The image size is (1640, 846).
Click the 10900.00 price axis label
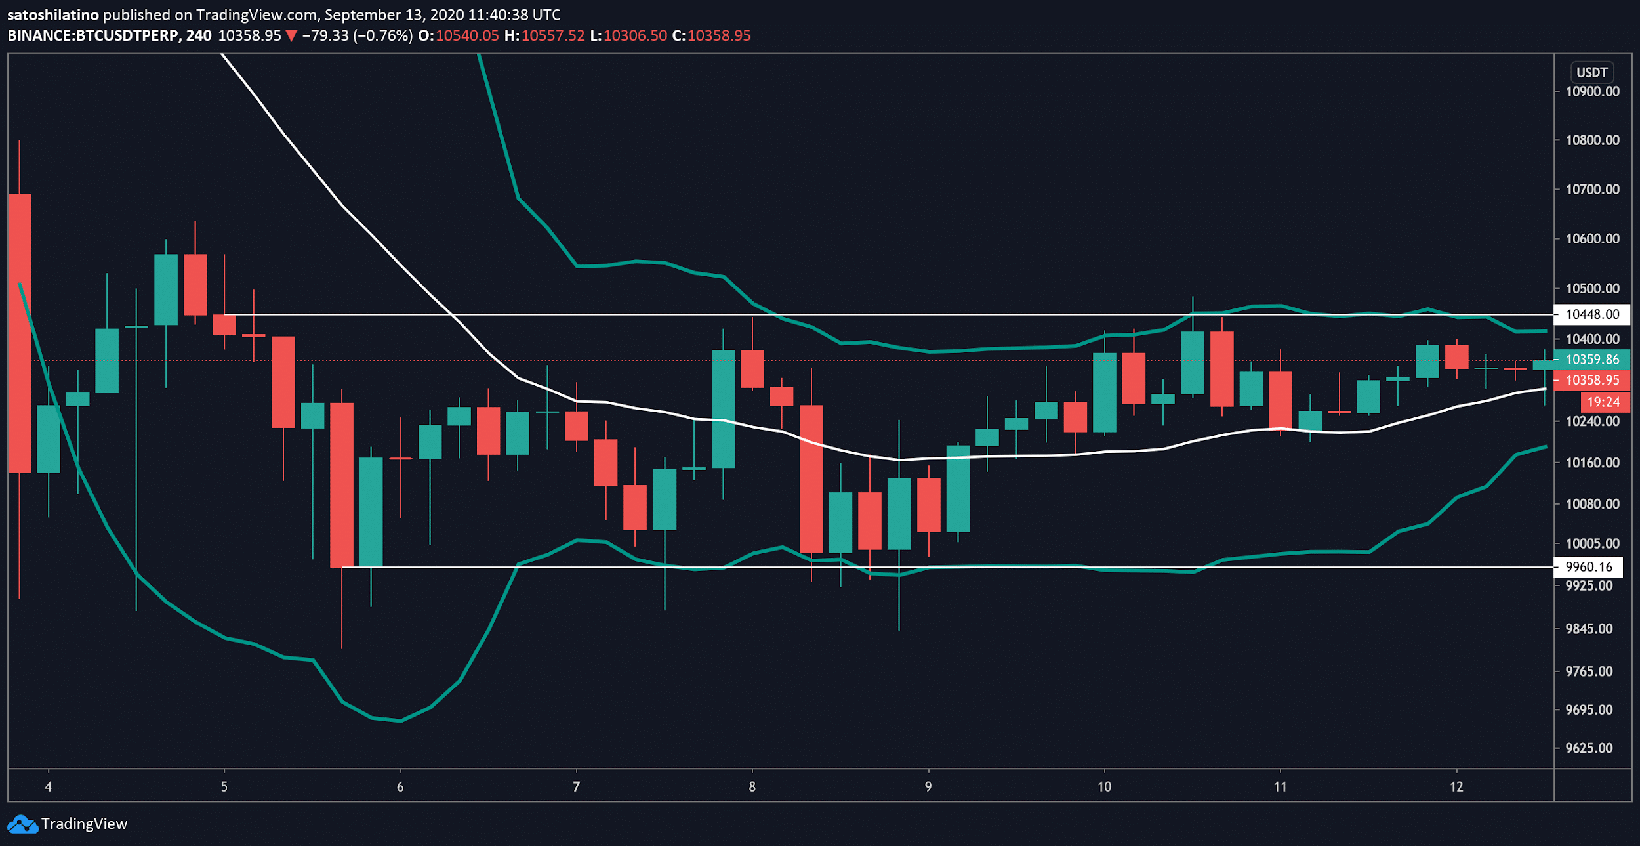tap(1592, 91)
